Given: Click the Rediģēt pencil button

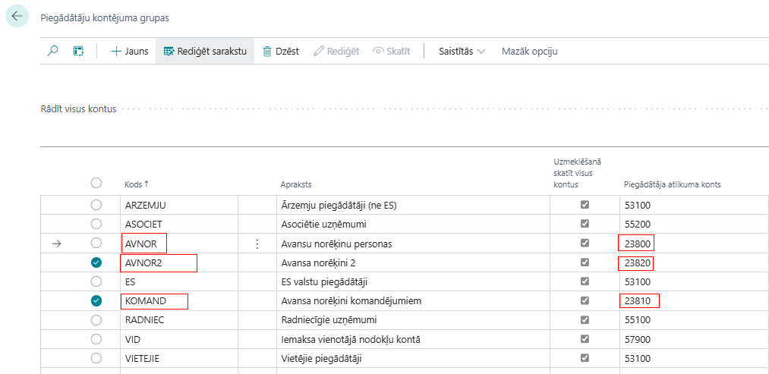Looking at the screenshot, I should 336,51.
